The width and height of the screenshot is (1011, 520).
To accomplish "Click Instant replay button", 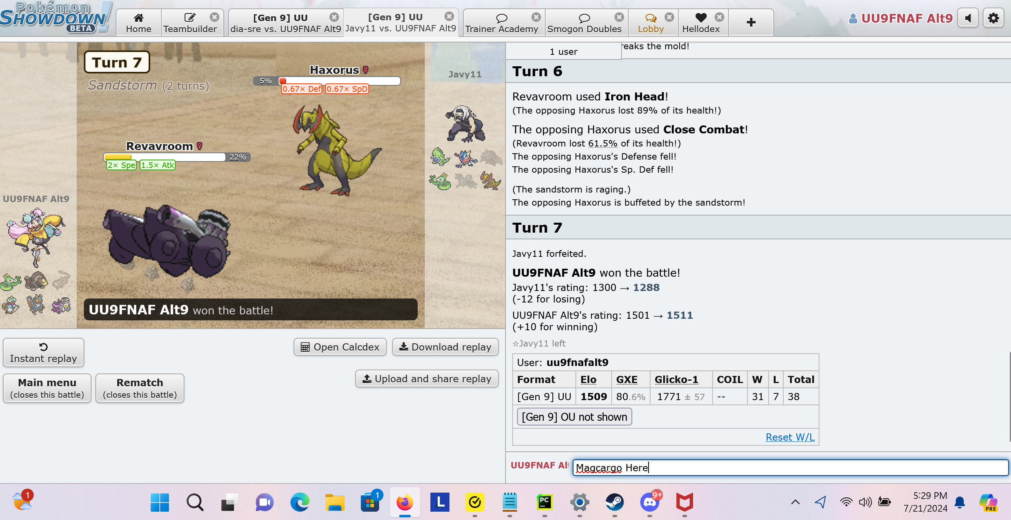I will coord(43,352).
